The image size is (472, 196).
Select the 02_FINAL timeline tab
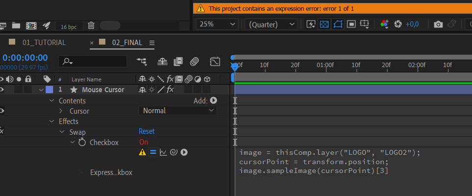[127, 43]
